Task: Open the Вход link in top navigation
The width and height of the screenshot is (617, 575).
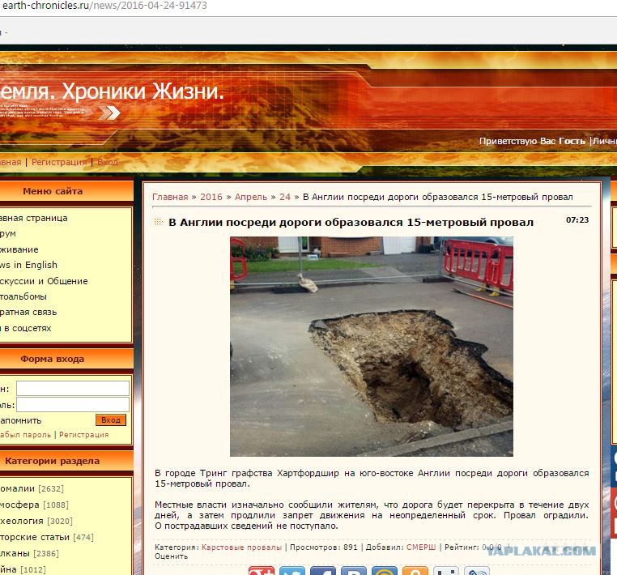Action: click(x=108, y=162)
